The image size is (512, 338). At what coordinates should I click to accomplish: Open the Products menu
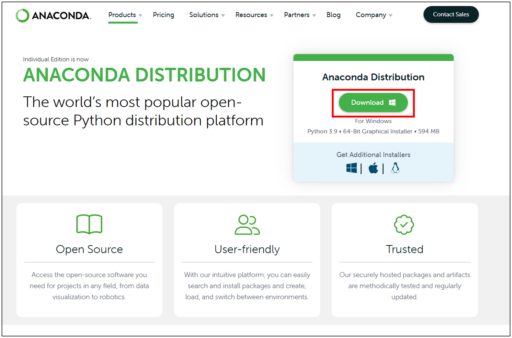pyautogui.click(x=122, y=15)
